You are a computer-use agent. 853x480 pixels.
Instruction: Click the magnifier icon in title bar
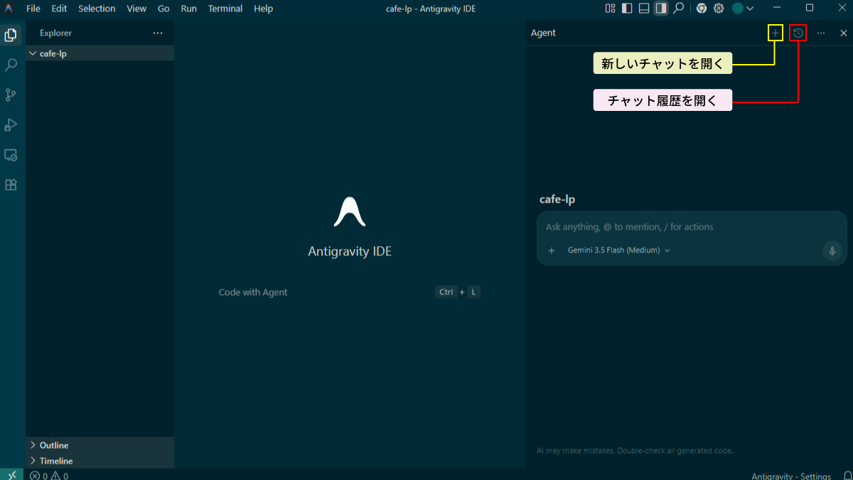(679, 9)
